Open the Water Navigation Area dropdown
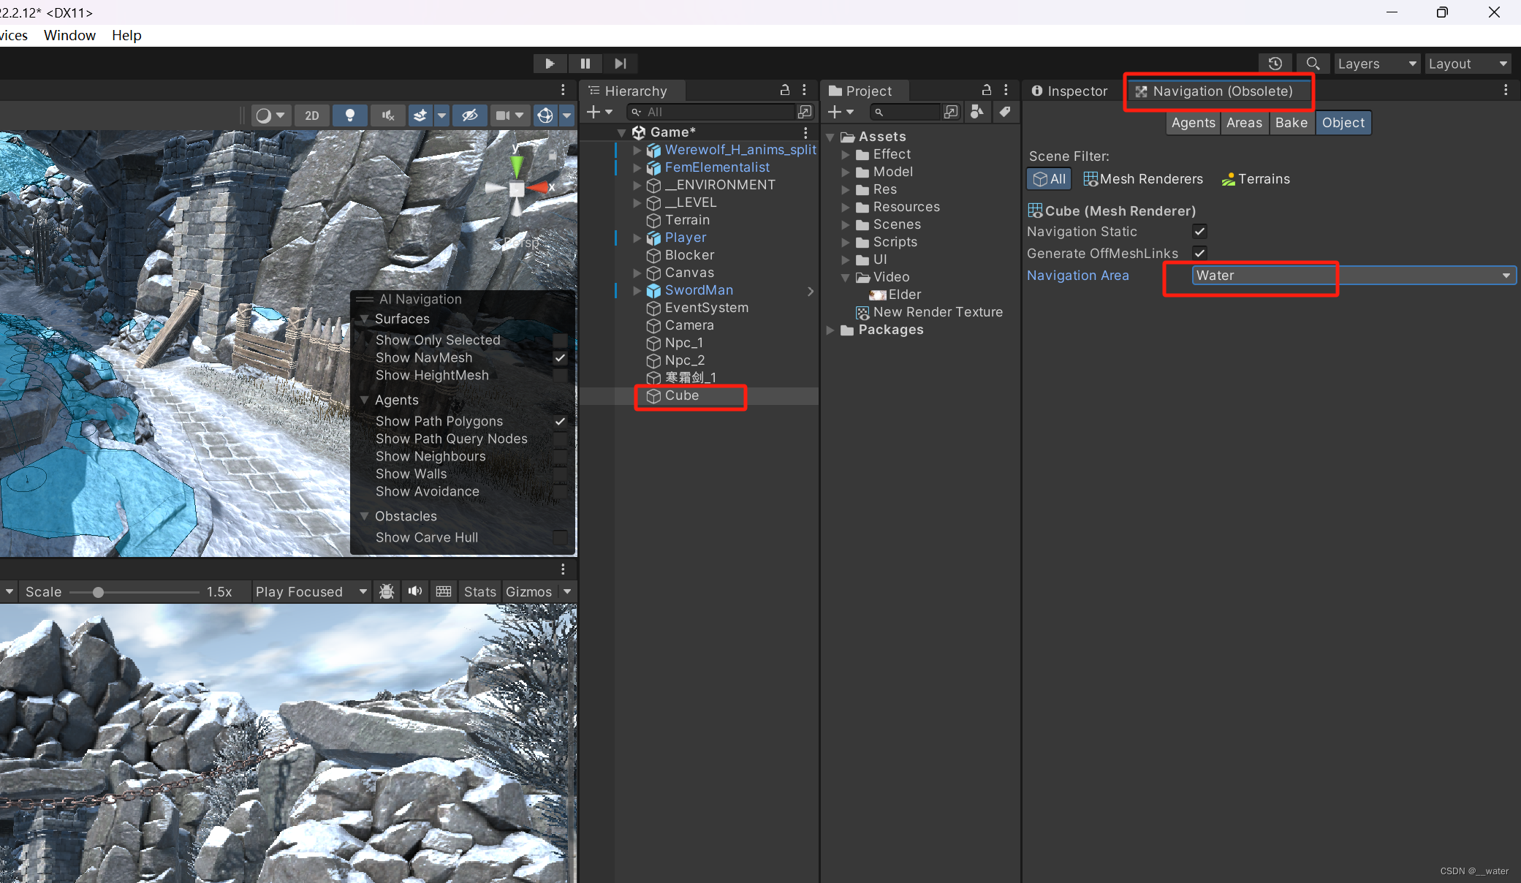This screenshot has height=883, width=1521. pos(1351,276)
